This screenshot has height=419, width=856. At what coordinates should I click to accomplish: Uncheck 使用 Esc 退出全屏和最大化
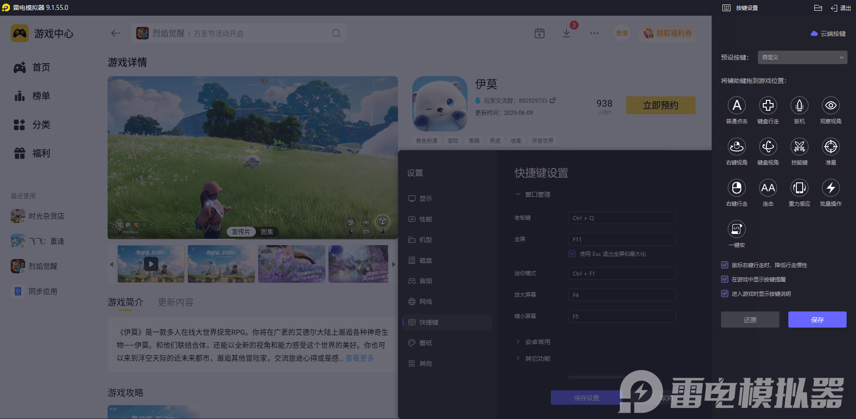[x=572, y=254]
